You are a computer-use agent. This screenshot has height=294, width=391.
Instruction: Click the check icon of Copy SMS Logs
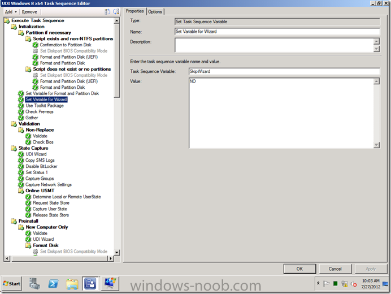tap(21, 160)
